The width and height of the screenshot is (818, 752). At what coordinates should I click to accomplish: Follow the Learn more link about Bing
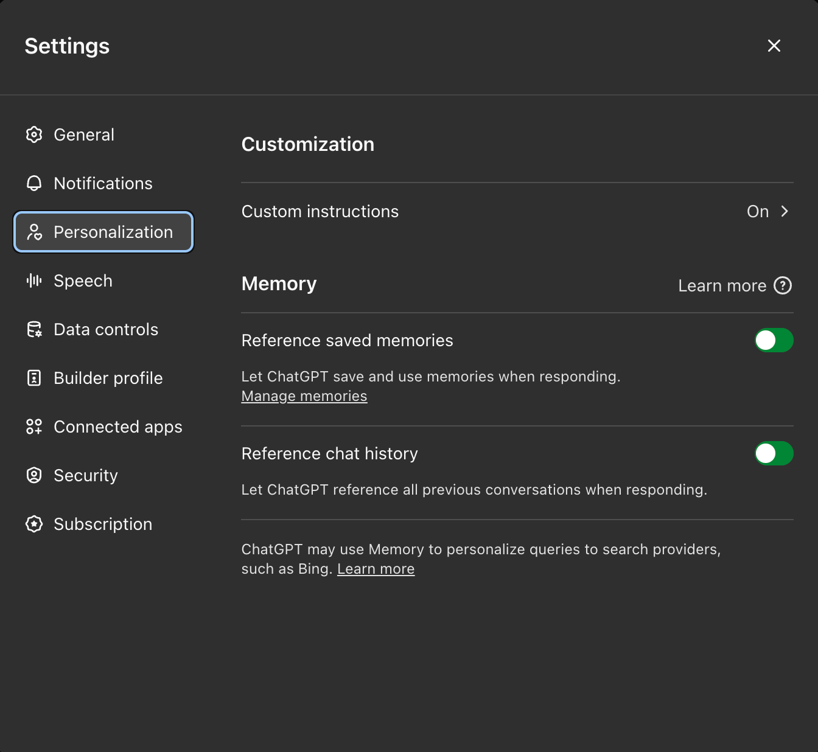376,569
